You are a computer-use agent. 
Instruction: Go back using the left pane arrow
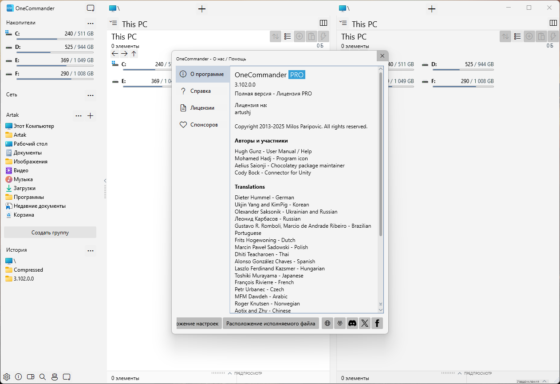(115, 54)
